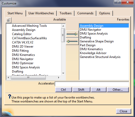Image resolution: width=135 pixels, height=117 pixels.
Task: Click the up arrow of Available list scrollbar
Action: tap(63, 26)
